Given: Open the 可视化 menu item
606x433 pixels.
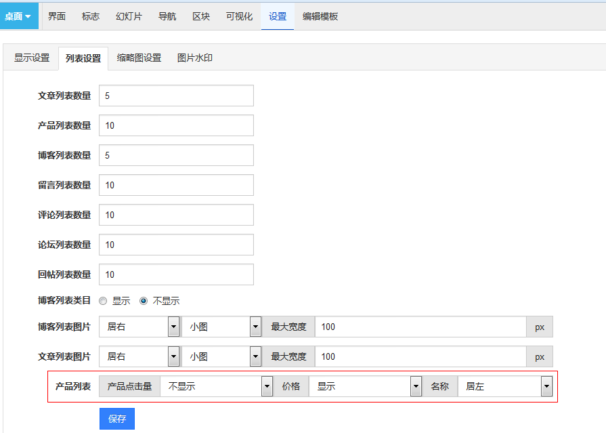Looking at the screenshot, I should coord(239,16).
